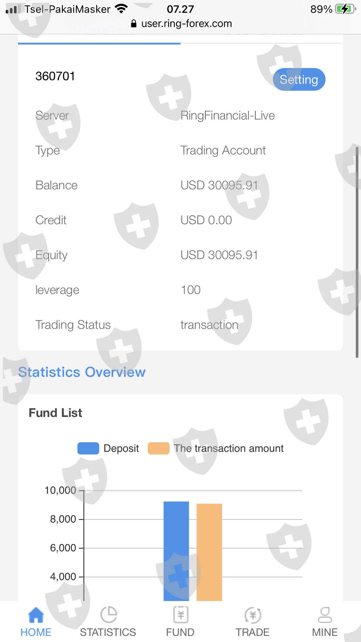361x642 pixels.
Task: Click the page scrollbar on the right
Action: pos(357,252)
